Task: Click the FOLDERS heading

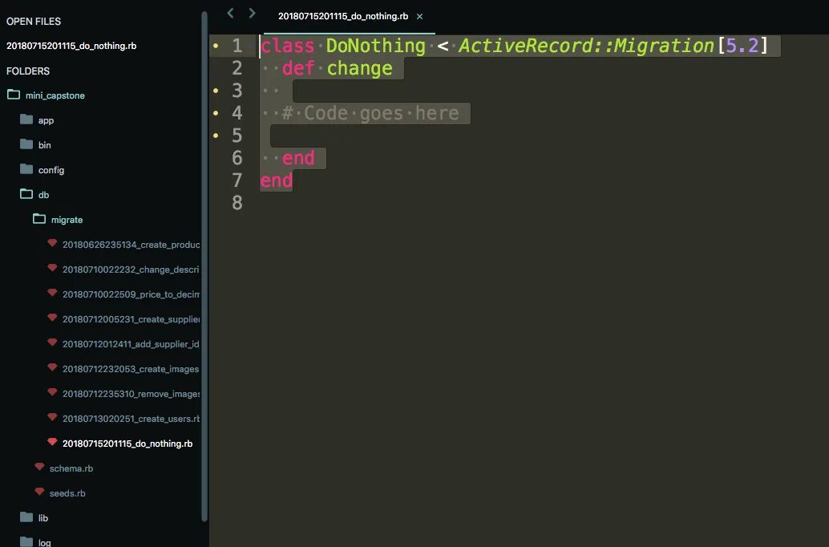Action: (x=28, y=71)
